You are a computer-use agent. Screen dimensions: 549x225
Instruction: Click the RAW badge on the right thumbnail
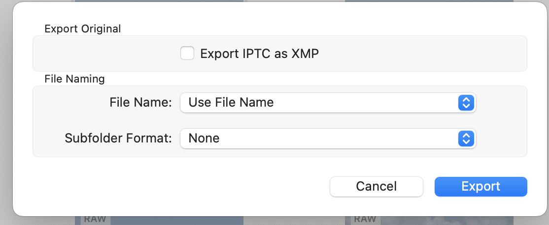(365, 219)
